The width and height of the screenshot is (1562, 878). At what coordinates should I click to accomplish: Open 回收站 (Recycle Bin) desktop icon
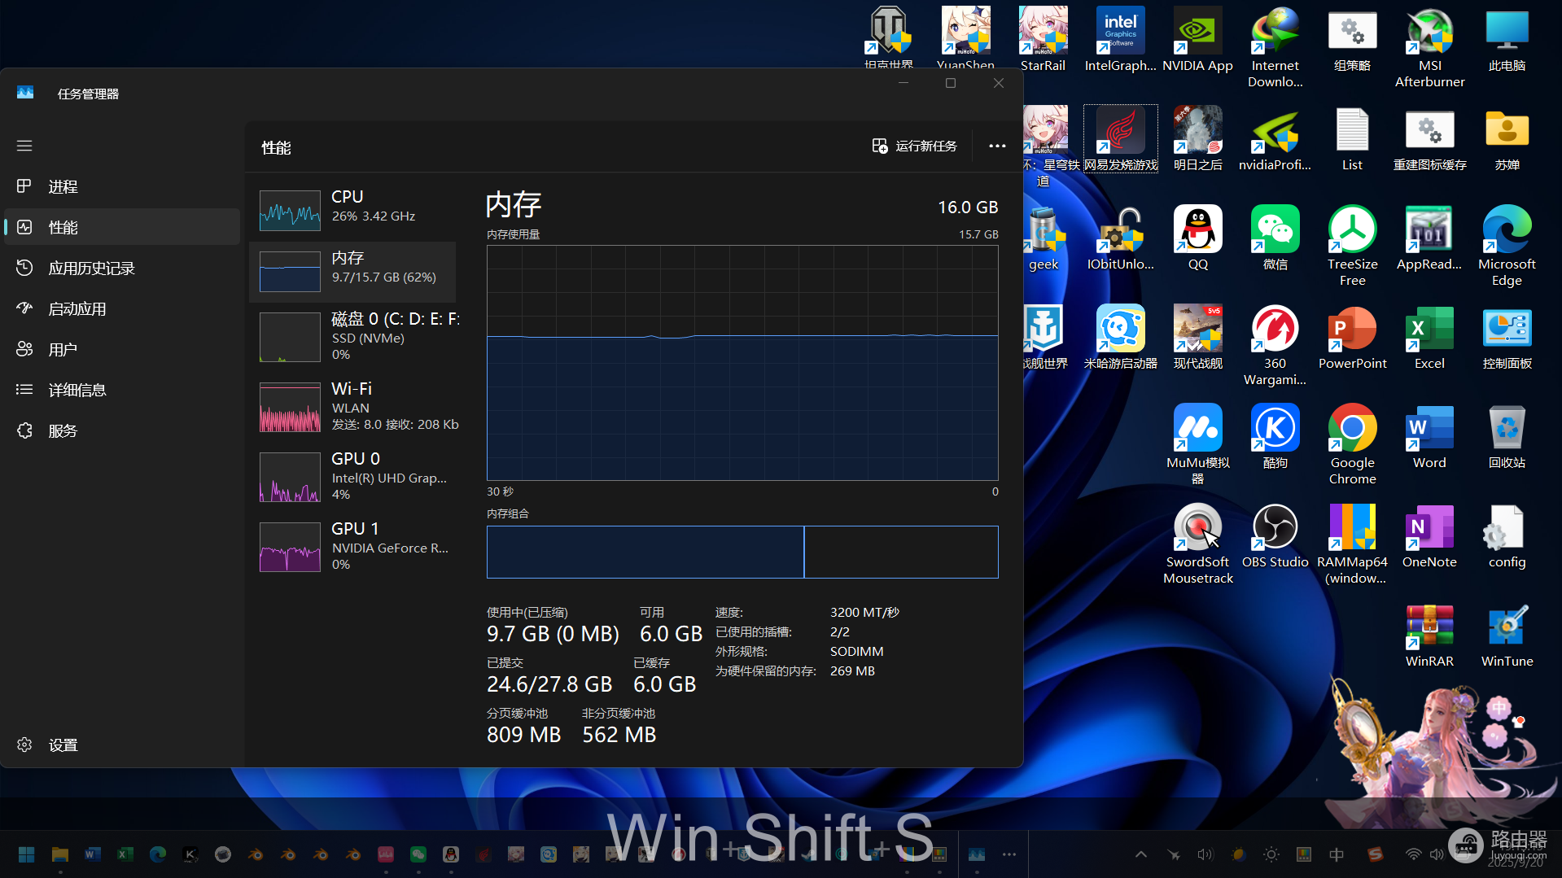(1507, 437)
